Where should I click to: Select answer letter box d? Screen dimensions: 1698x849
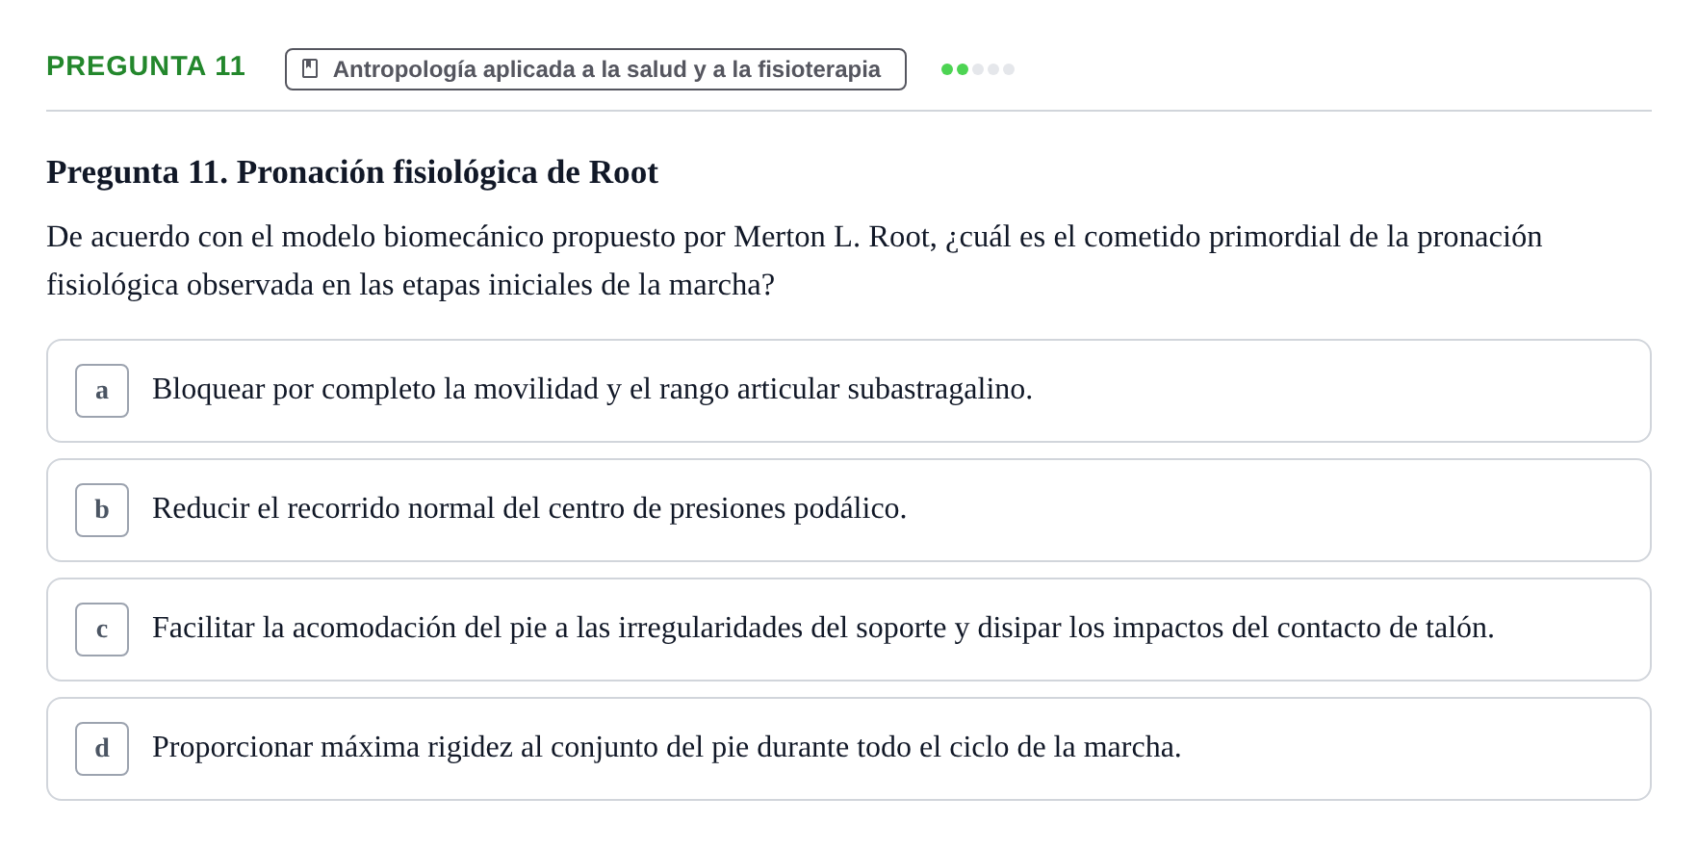pos(102,749)
